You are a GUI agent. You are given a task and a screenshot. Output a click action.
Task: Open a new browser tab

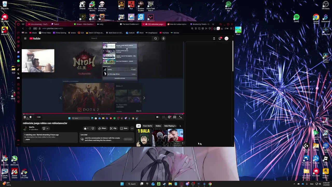click(213, 24)
